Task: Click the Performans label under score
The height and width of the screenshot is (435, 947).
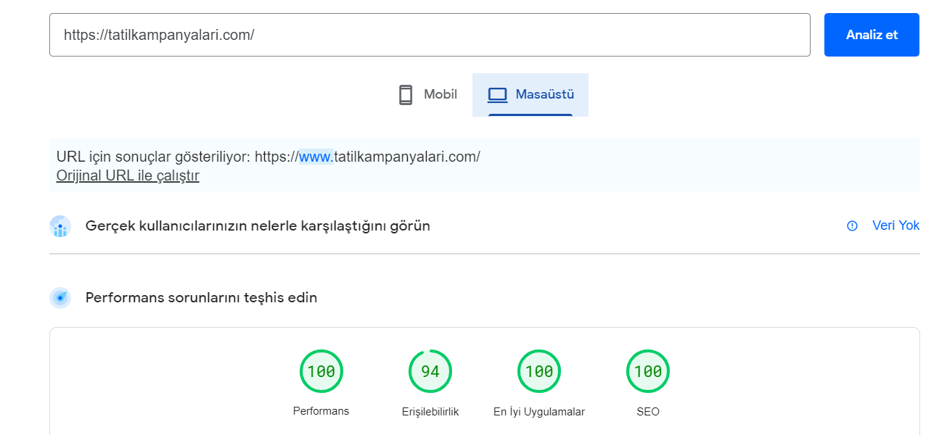Action: click(321, 411)
